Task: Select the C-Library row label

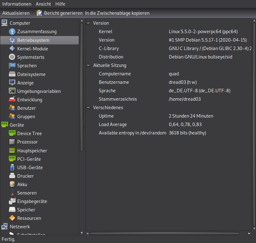Action: click(x=109, y=48)
